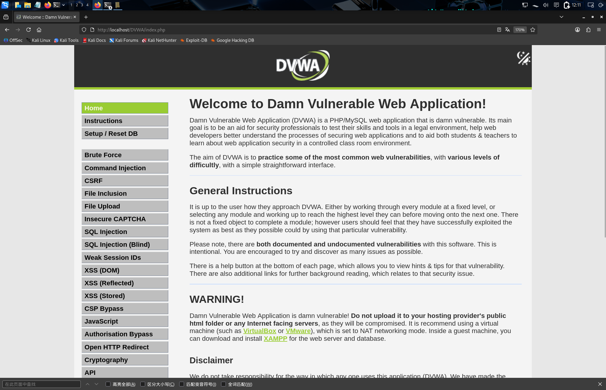Open Firefox hamburger application menu
This screenshot has width=606, height=390.
(x=599, y=30)
